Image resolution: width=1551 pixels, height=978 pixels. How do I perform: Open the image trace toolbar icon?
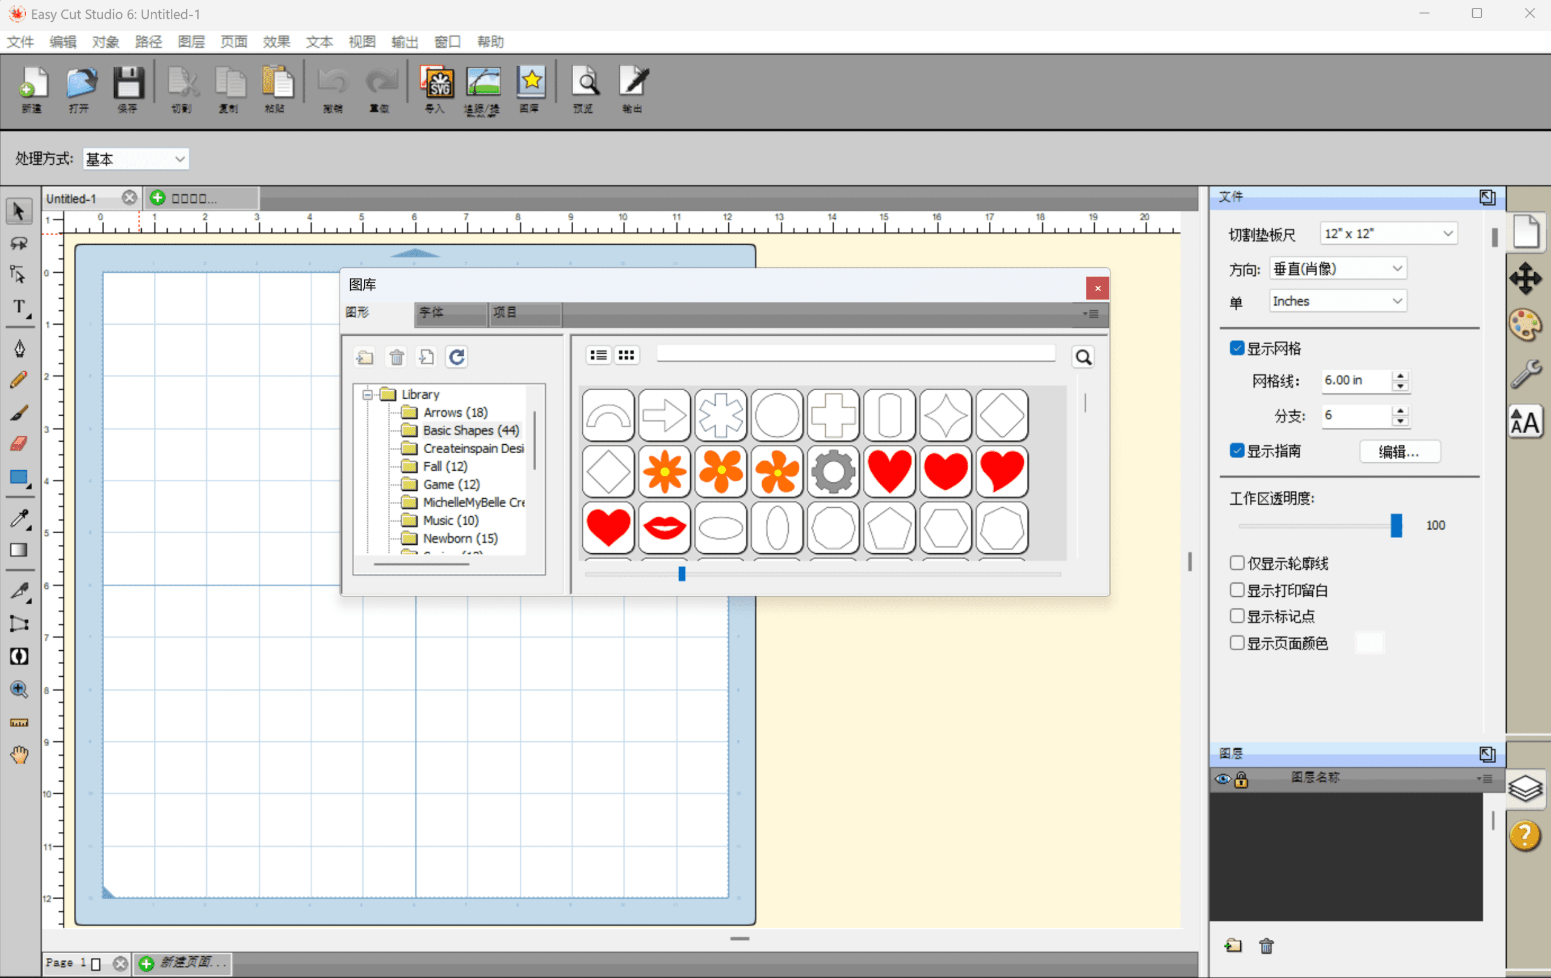click(x=482, y=89)
